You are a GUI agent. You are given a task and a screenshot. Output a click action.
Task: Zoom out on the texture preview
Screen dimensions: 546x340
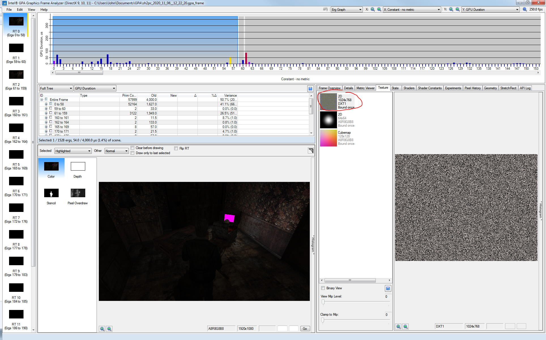406,326
